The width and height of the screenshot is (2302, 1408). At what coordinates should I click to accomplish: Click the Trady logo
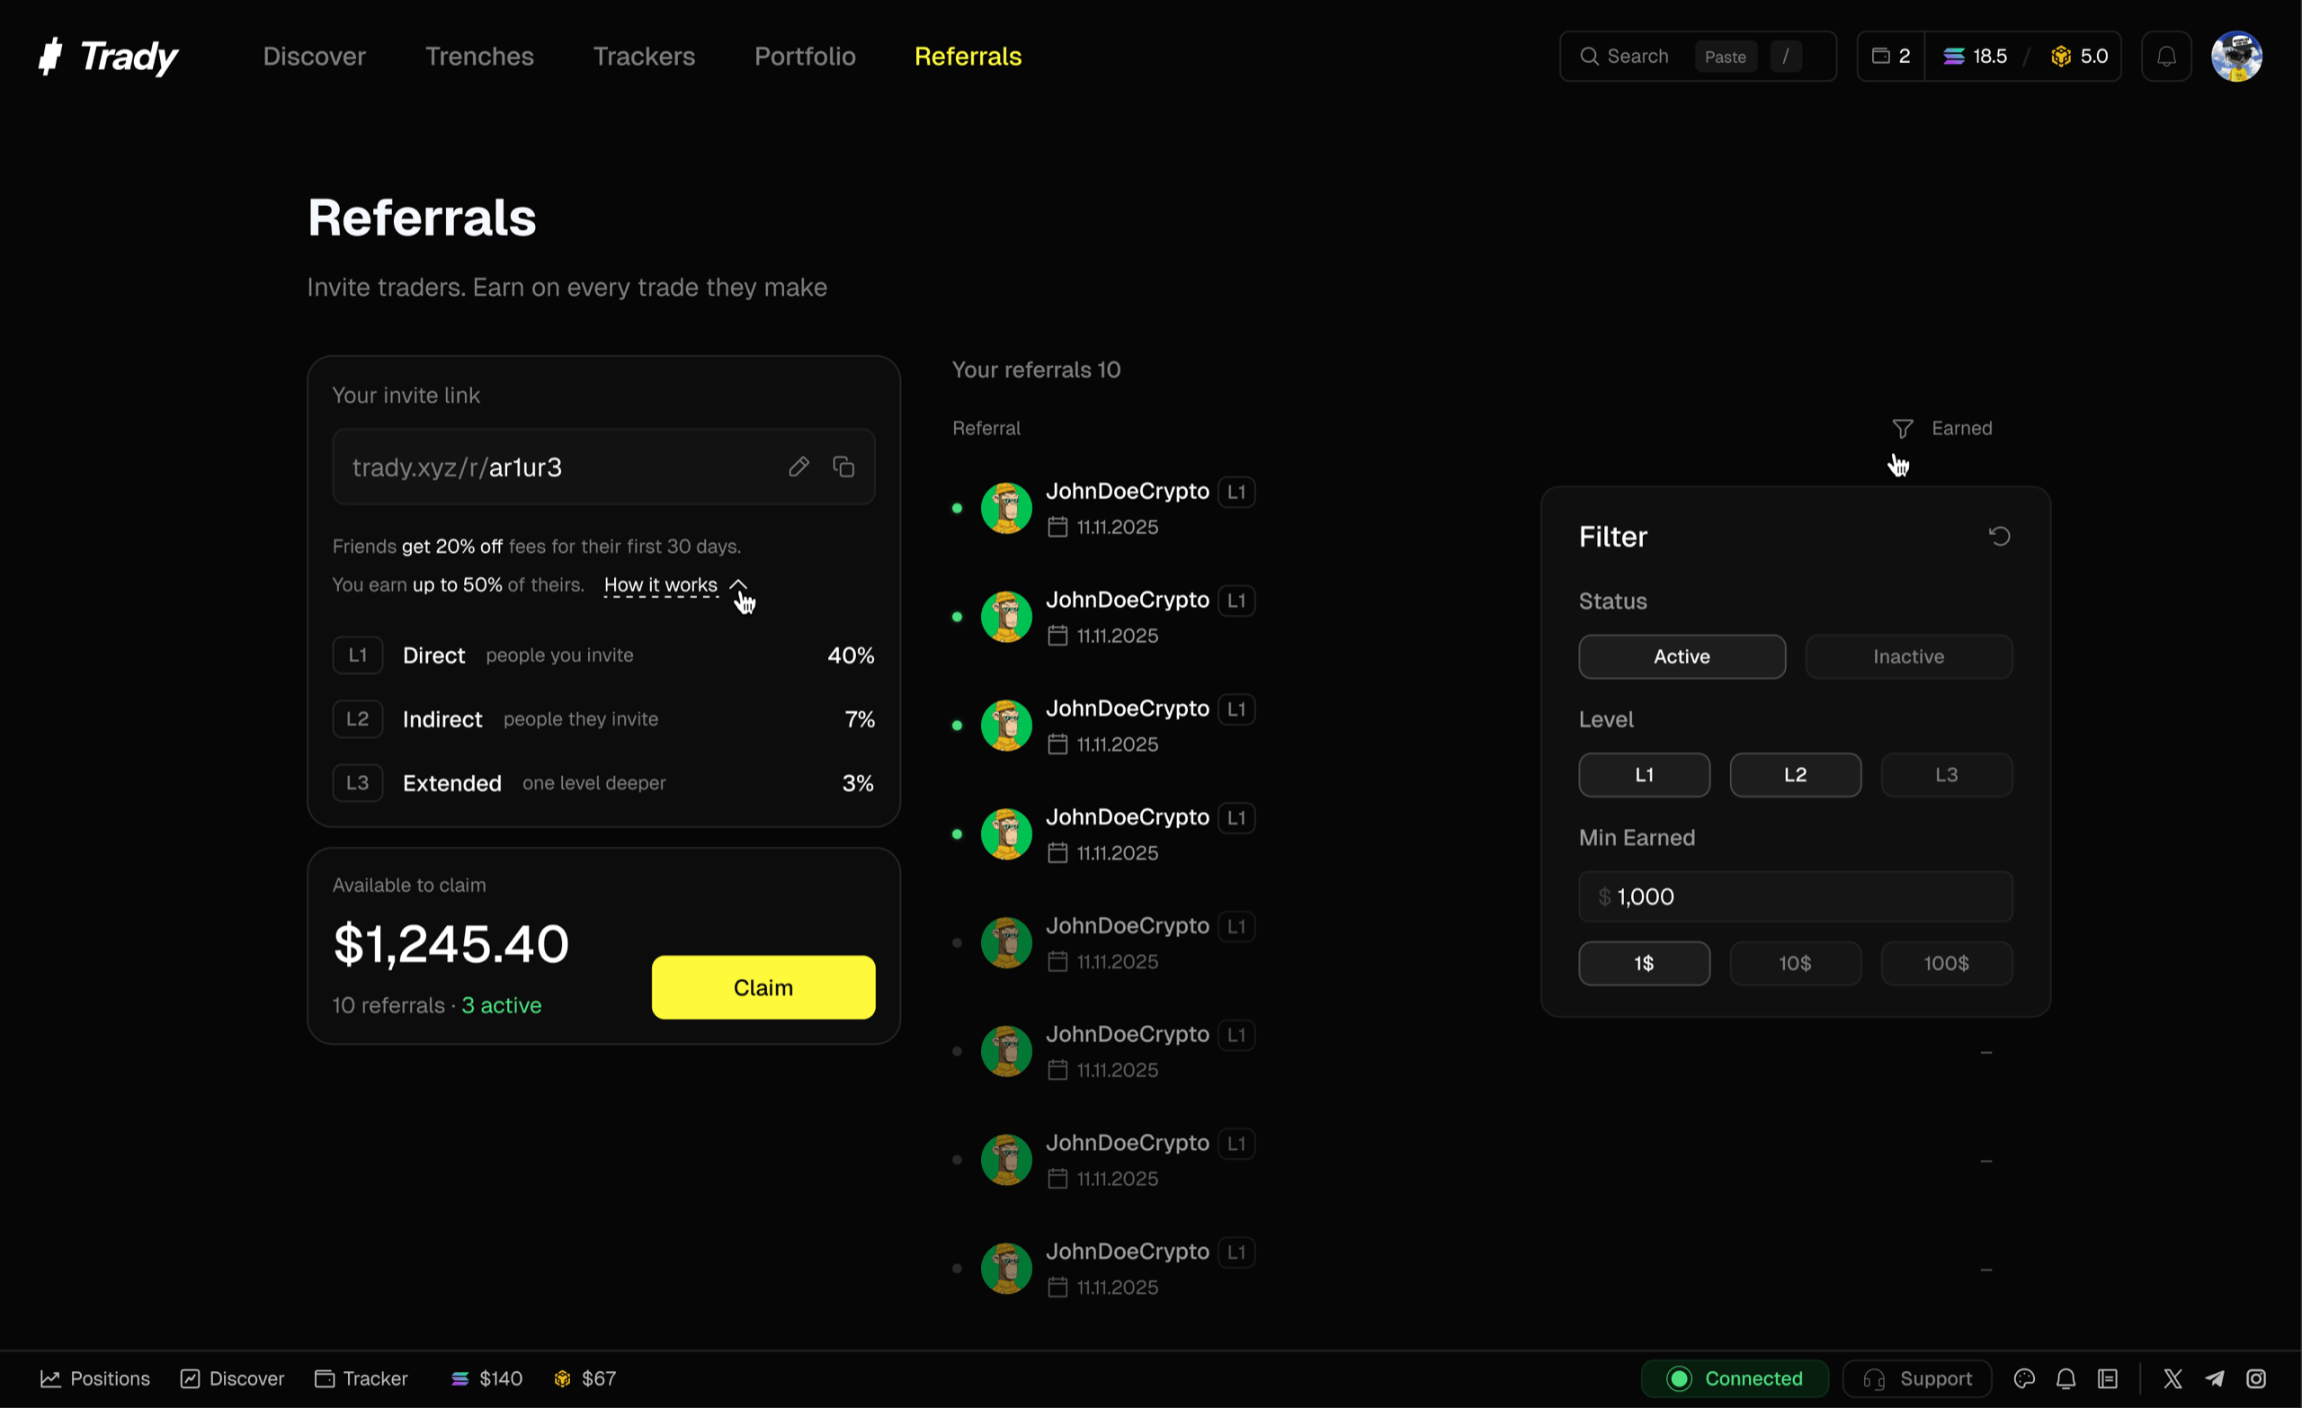107,56
